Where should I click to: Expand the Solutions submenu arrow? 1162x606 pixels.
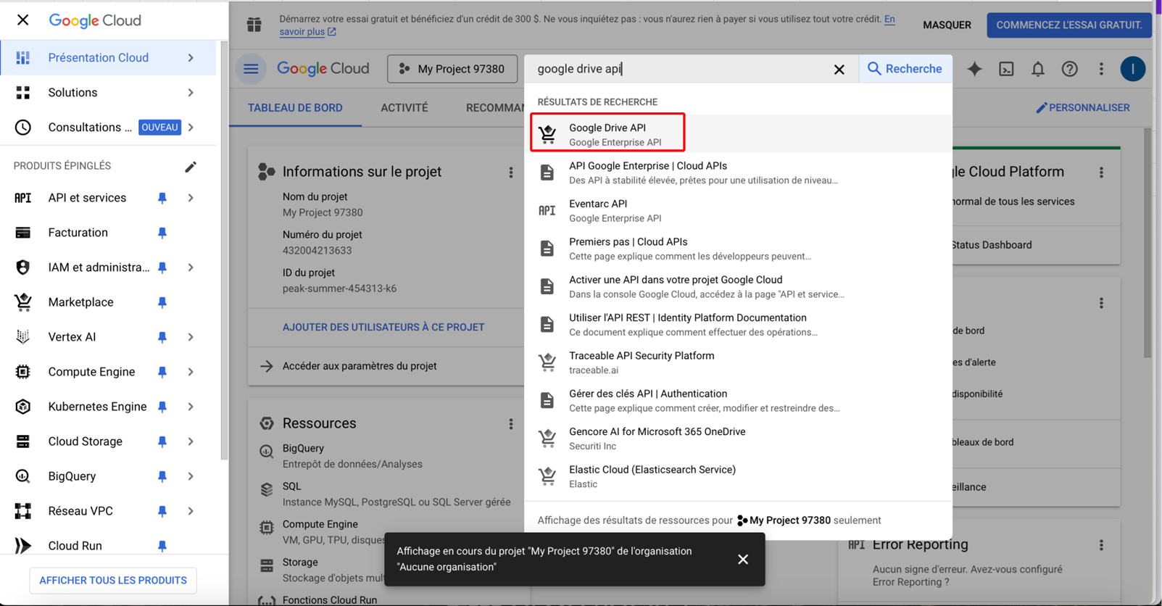[x=191, y=93]
